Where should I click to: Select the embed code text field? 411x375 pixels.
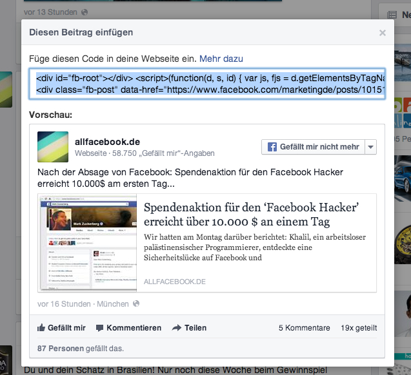point(207,84)
